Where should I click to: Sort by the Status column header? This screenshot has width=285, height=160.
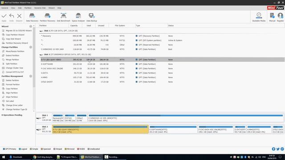point(171,26)
